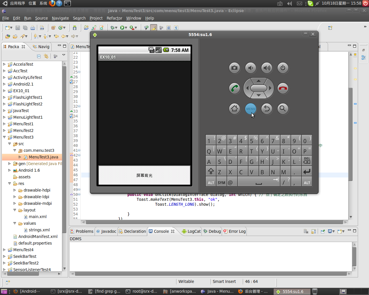The height and width of the screenshot is (295, 369).
Task: Start debugging with the bug Debug icon
Action: point(112,28)
